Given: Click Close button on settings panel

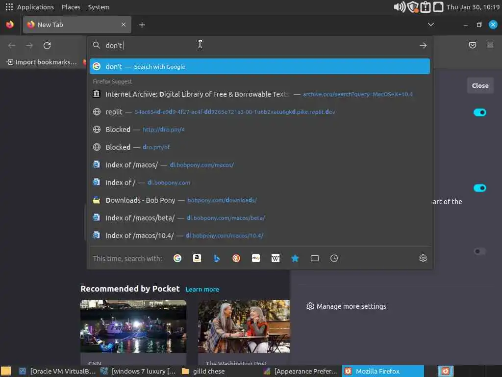Looking at the screenshot, I should pyautogui.click(x=480, y=85).
